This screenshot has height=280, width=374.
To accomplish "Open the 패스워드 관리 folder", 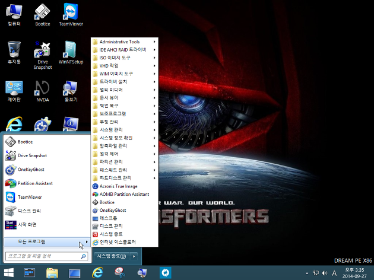I will (x=125, y=170).
